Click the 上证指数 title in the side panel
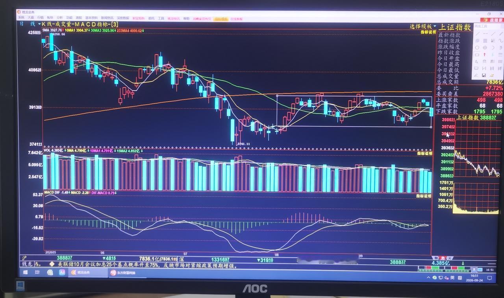This screenshot has width=504, height=298. 455,28
